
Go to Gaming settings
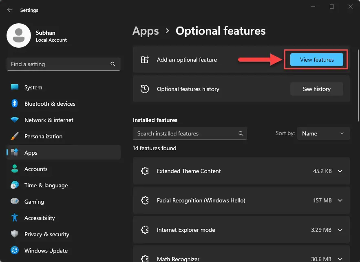point(64,202)
